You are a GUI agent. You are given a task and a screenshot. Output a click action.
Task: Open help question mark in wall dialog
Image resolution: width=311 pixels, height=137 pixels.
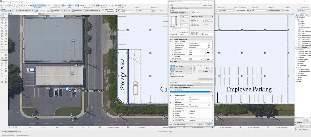[x=208, y=2]
